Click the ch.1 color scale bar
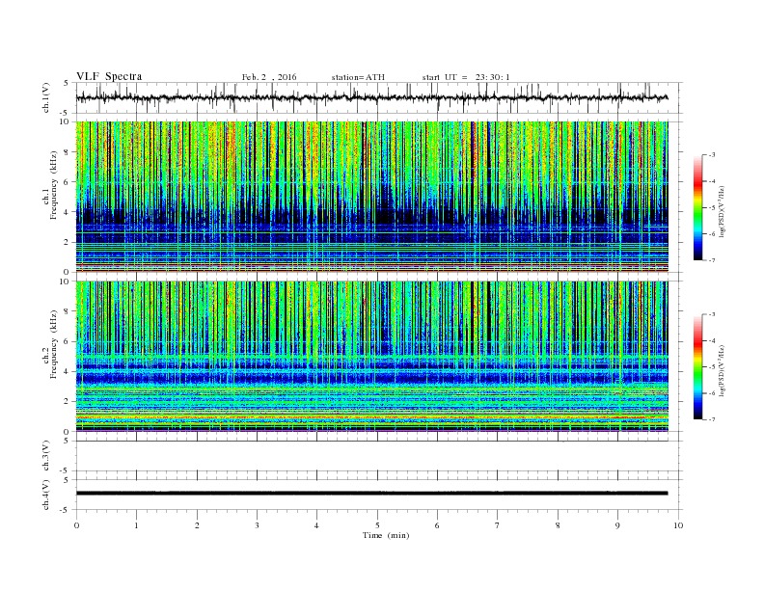764x590 pixels. pyautogui.click(x=698, y=207)
